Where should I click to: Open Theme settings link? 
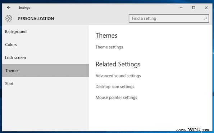click(x=109, y=47)
